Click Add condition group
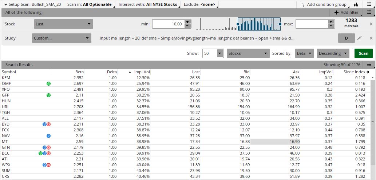Image resolution: width=376 pixels, height=180 pixels. pyautogui.click(x=324, y=4)
